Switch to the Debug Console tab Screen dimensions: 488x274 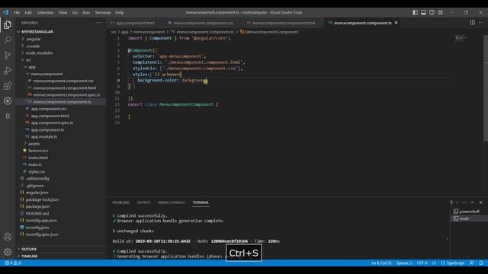click(171, 202)
